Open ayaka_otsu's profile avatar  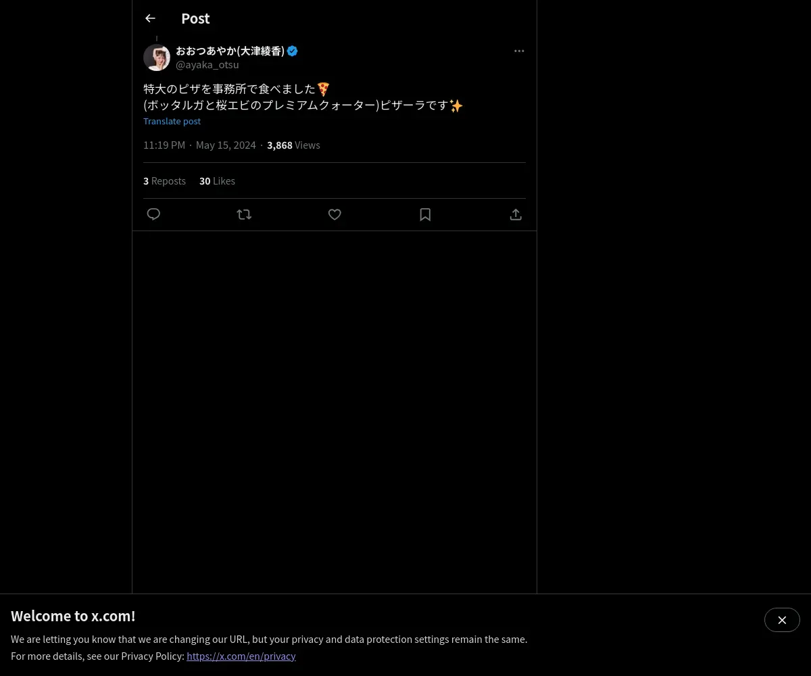[157, 57]
